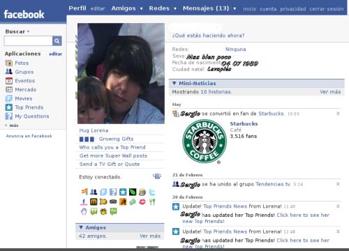
Task: Click the Twitter bird app icon
Action: click(x=152, y=192)
